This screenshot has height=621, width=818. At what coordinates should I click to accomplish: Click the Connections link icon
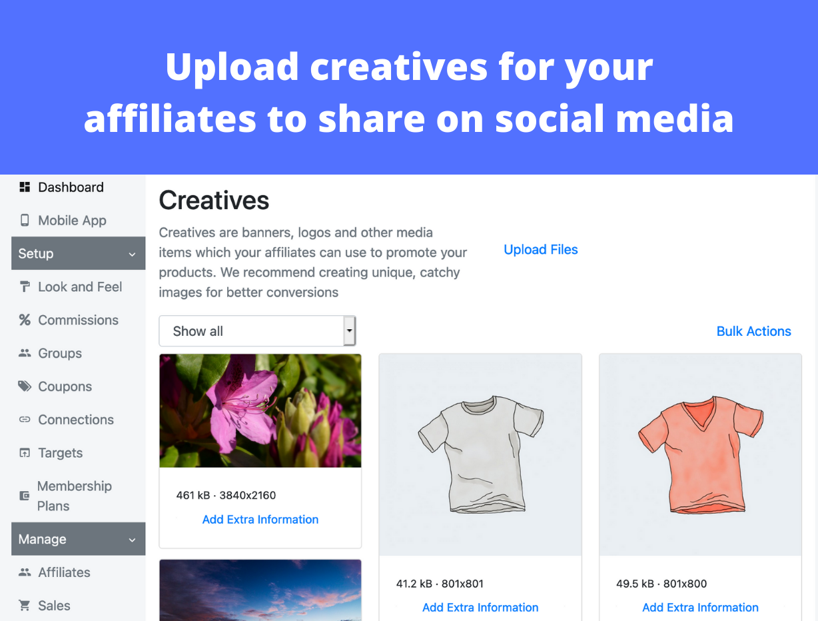(25, 420)
